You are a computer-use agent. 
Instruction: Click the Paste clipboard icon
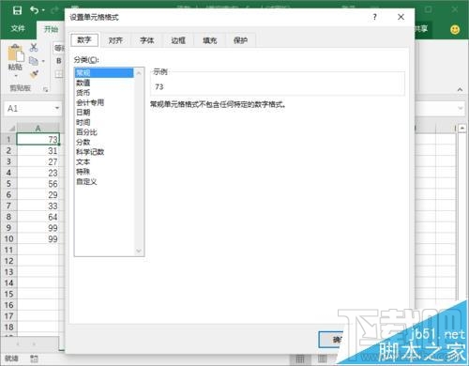[x=15, y=53]
